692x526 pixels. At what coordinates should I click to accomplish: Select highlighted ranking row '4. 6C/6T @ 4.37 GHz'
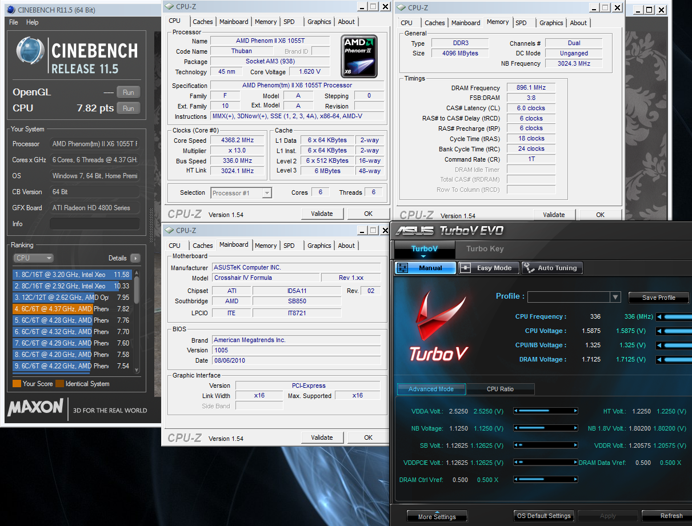[x=73, y=309]
